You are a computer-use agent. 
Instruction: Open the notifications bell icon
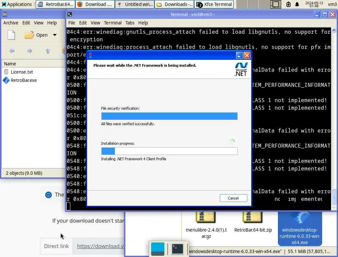[x=297, y=4]
